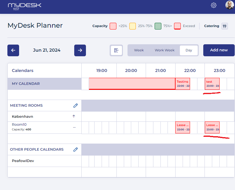Open the user profile avatar

coord(229,5)
